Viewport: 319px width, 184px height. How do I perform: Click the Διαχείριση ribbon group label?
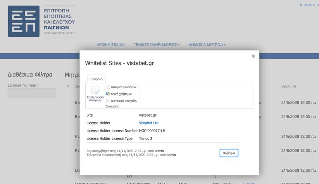point(112,106)
